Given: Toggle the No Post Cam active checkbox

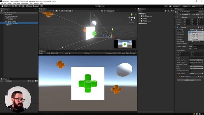Looking at the screenshot, I should (x=180, y=12).
